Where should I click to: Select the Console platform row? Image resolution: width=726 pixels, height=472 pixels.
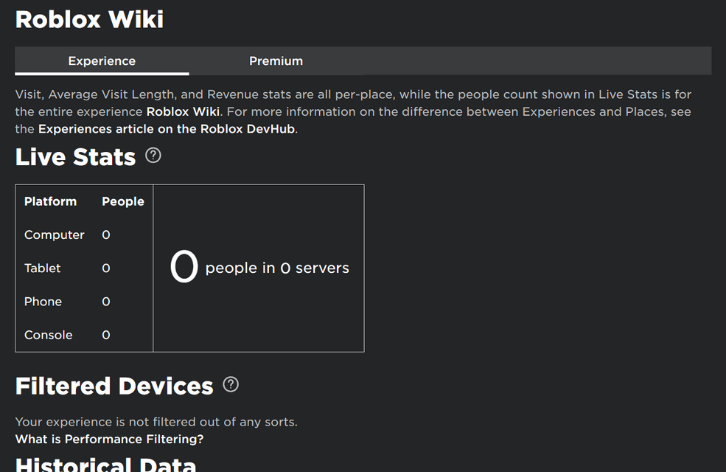coord(49,335)
